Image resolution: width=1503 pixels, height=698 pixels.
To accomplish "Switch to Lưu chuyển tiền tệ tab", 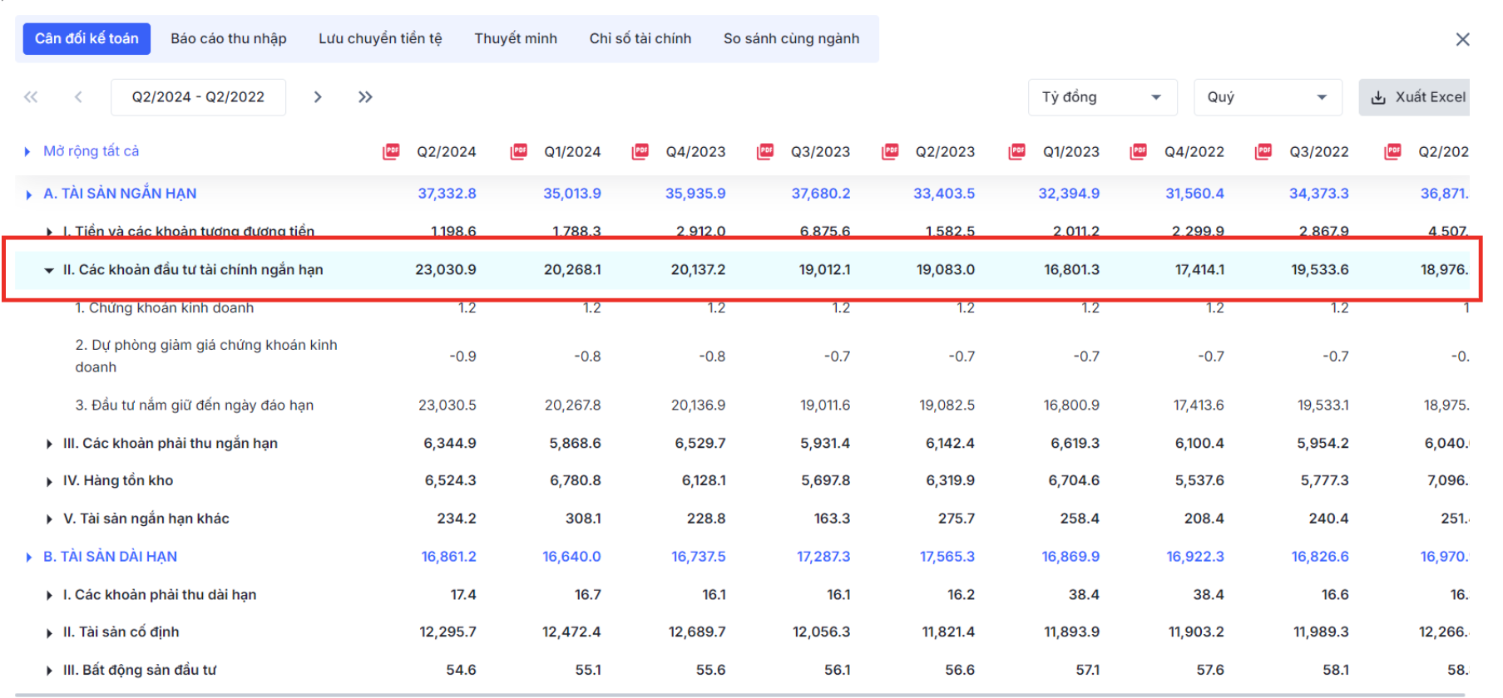I will tap(380, 39).
